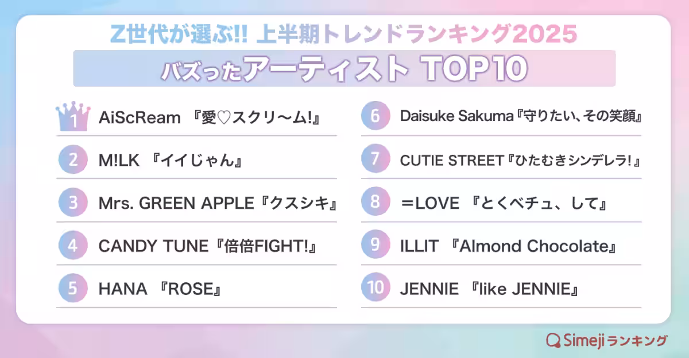Image resolution: width=689 pixels, height=358 pixels.
Task: Click the number 5 rank badge
Action: pos(73,288)
